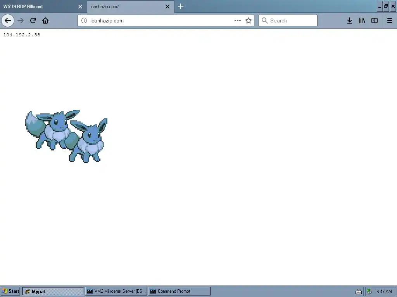This screenshot has width=397, height=297.
Task: Open the home page
Action: pos(45,20)
